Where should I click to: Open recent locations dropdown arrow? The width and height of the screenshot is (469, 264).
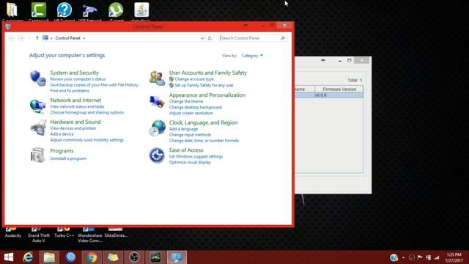tap(29, 38)
